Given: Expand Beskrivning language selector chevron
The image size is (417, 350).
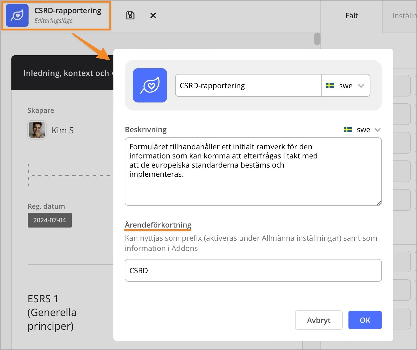Looking at the screenshot, I should (x=378, y=130).
